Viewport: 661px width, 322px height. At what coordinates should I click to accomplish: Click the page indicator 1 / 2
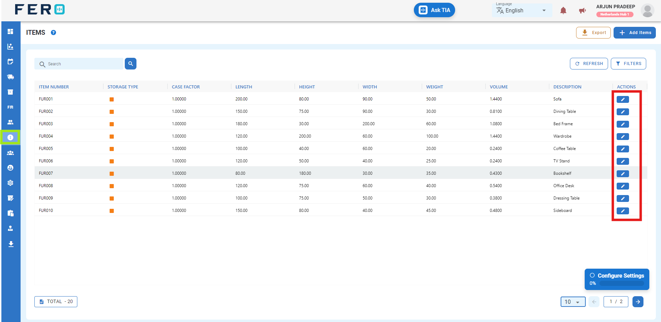(x=616, y=302)
